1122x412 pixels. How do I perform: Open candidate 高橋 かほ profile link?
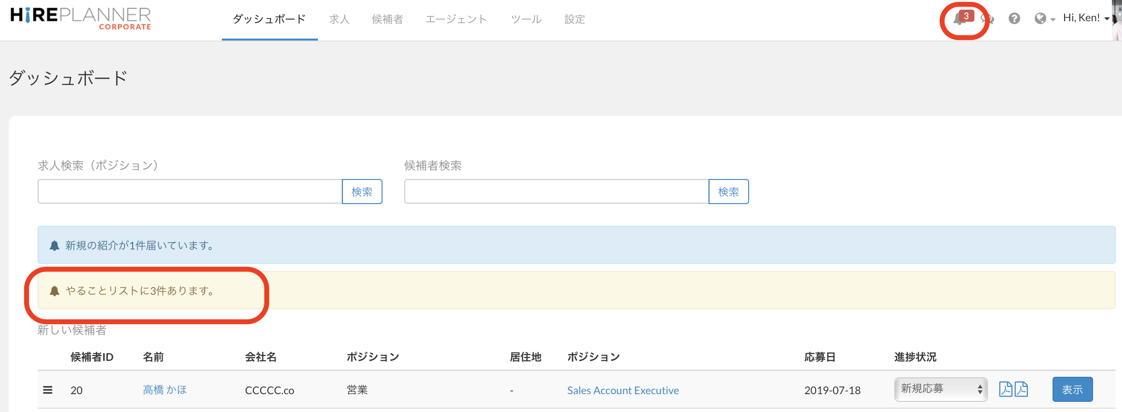164,390
